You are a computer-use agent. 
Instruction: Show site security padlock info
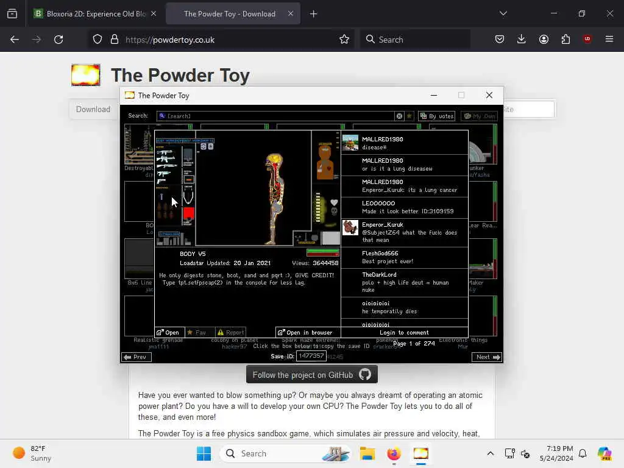(115, 40)
